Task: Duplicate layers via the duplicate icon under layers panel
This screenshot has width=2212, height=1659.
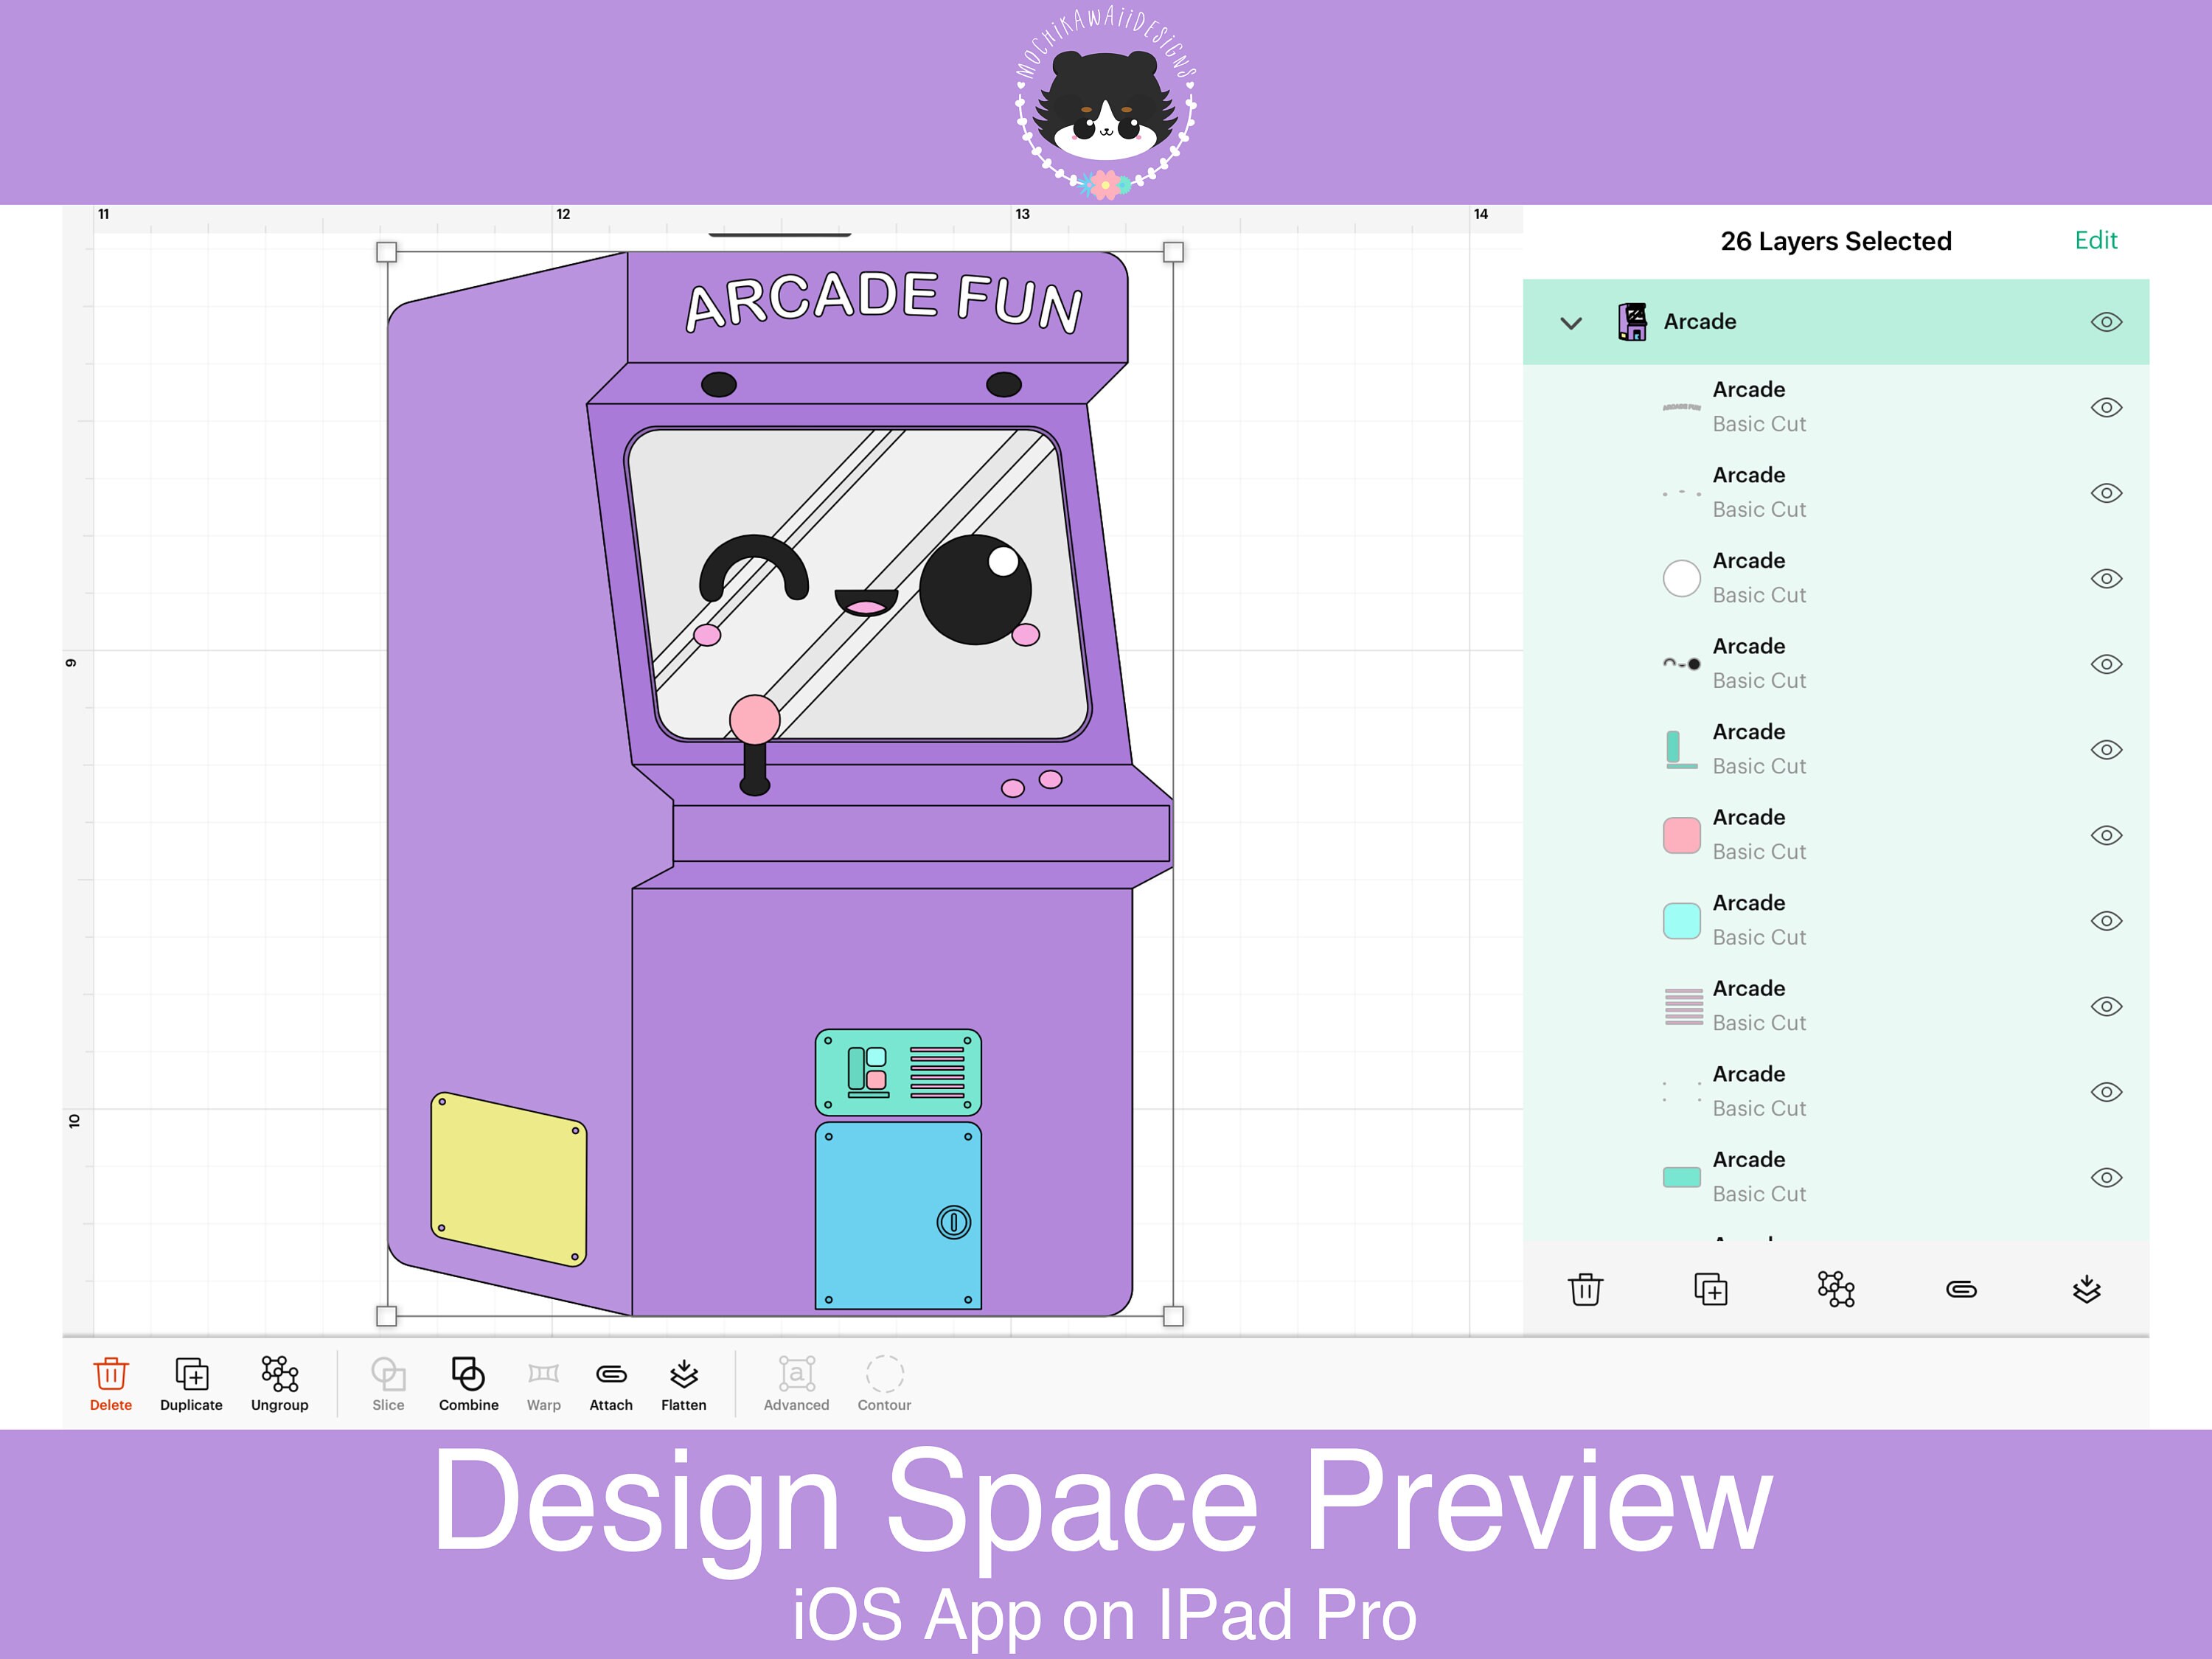Action: pos(1712,1290)
